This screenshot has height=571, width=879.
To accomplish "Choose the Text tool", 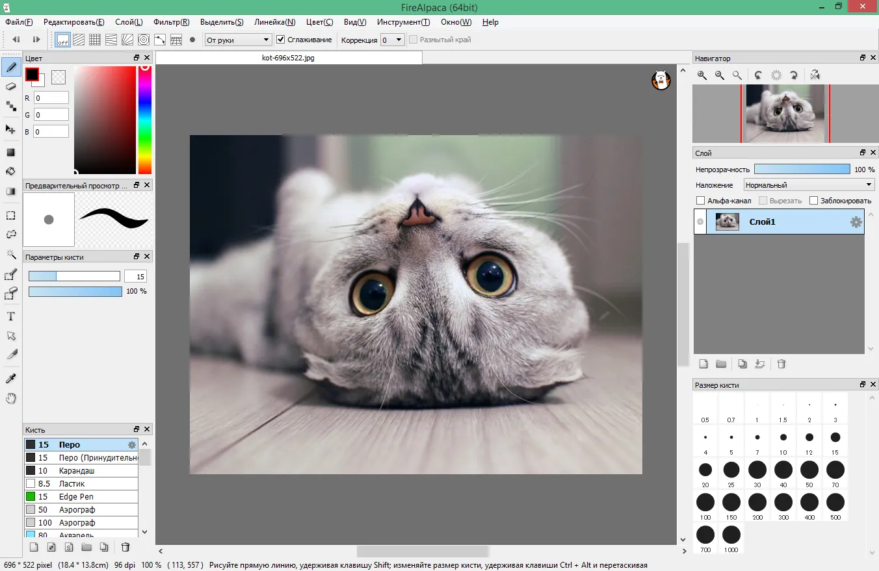I will tap(10, 317).
